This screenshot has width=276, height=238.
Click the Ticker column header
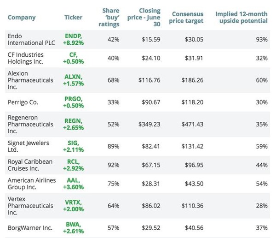(74, 18)
